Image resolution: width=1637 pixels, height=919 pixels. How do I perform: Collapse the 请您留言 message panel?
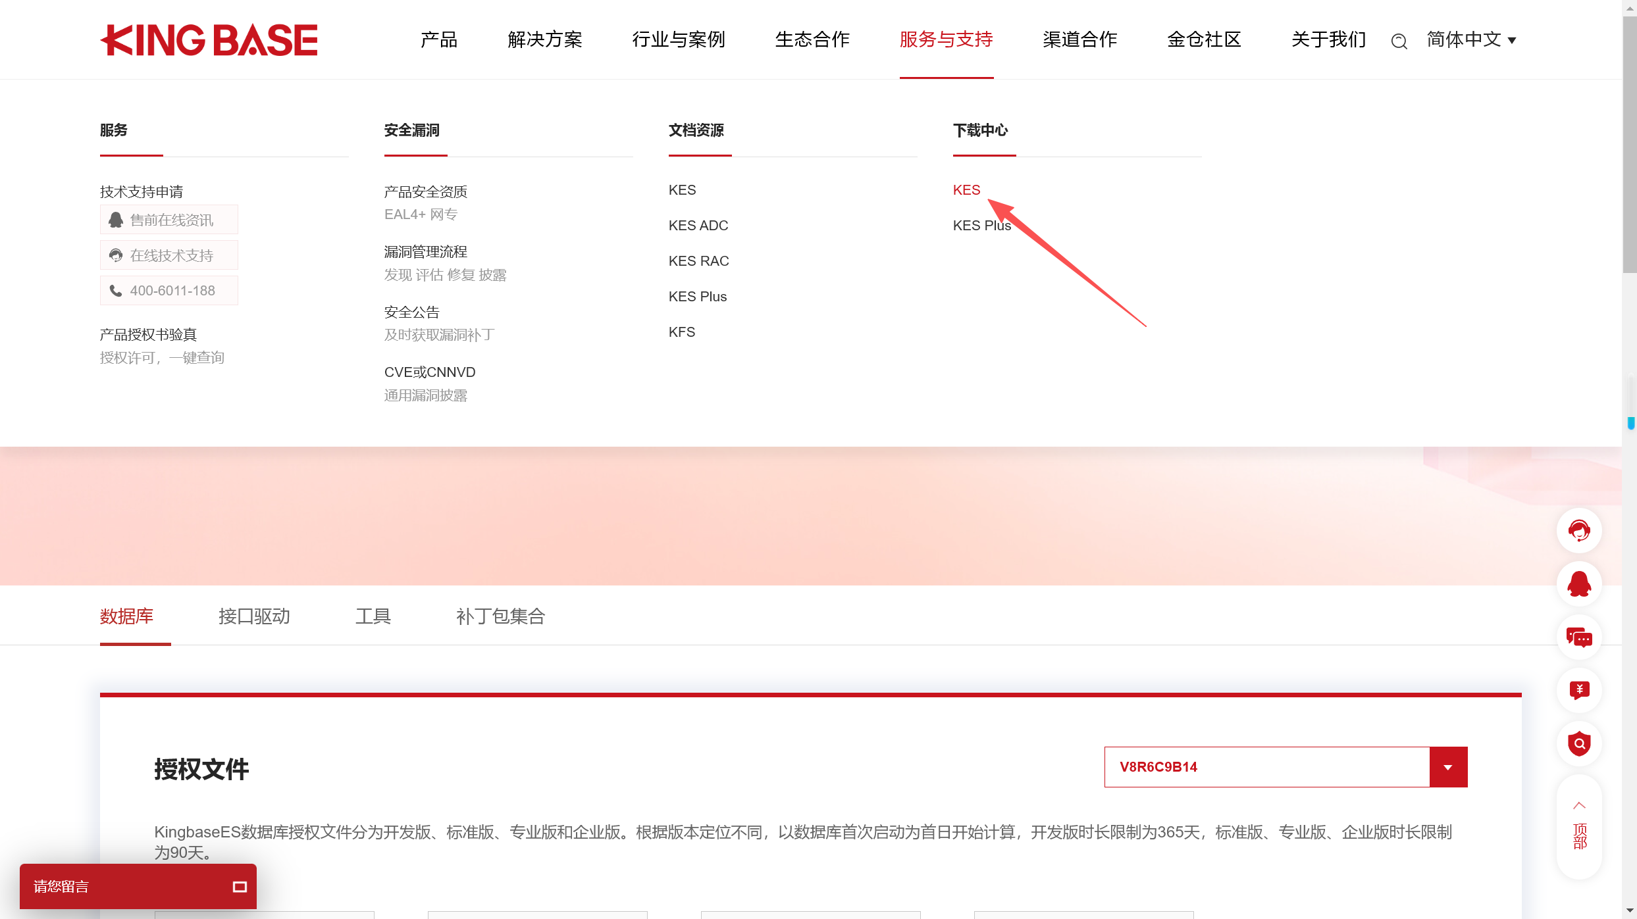(x=239, y=886)
